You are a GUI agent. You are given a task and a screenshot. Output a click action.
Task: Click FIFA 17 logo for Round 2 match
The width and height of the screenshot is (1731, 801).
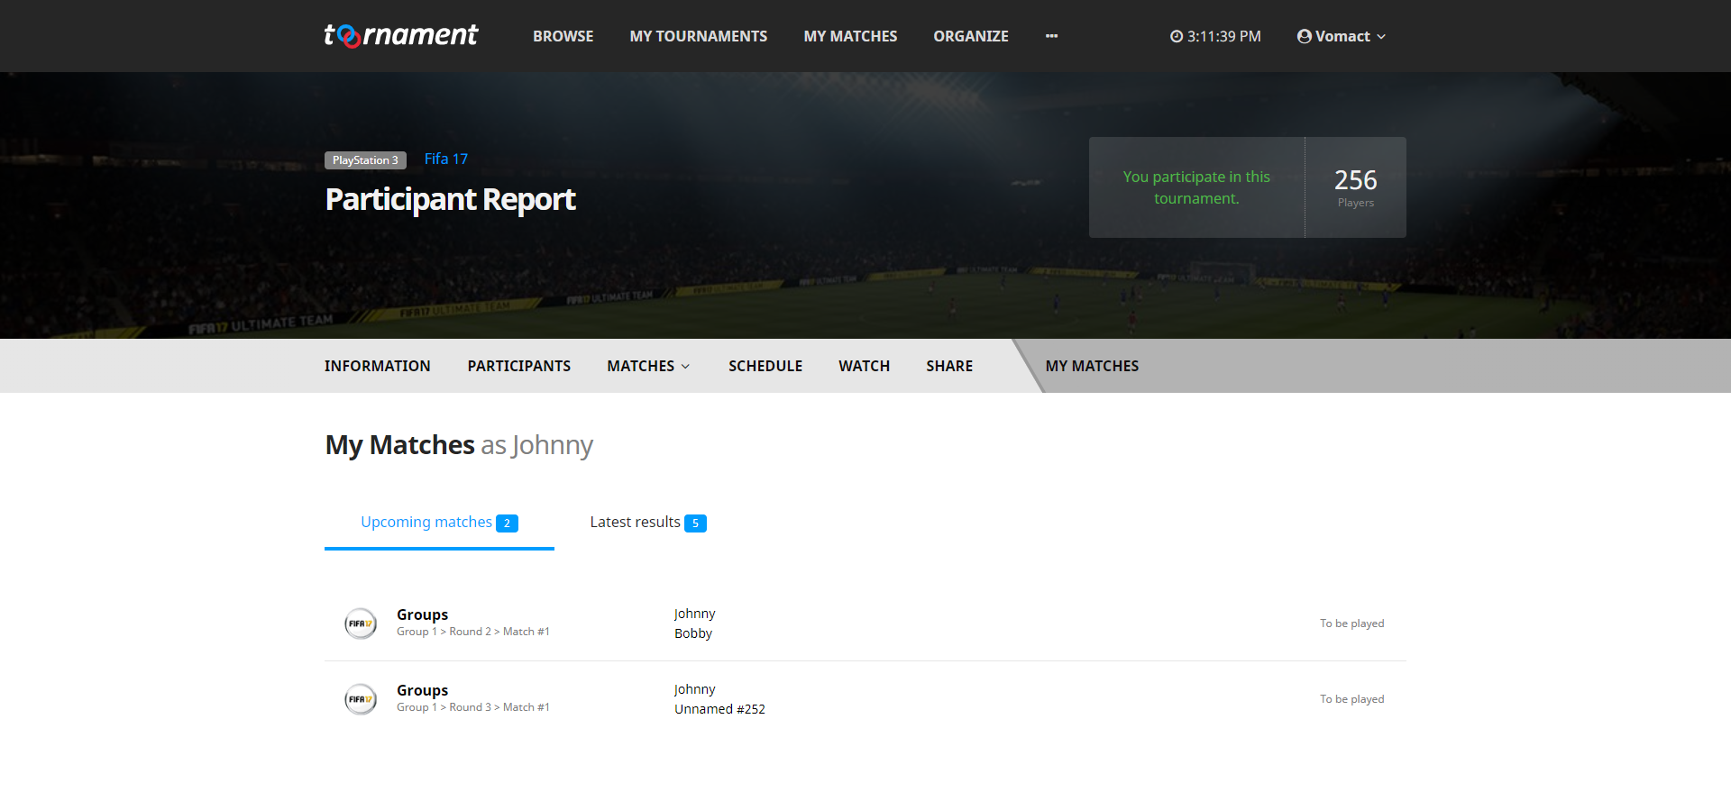point(361,624)
